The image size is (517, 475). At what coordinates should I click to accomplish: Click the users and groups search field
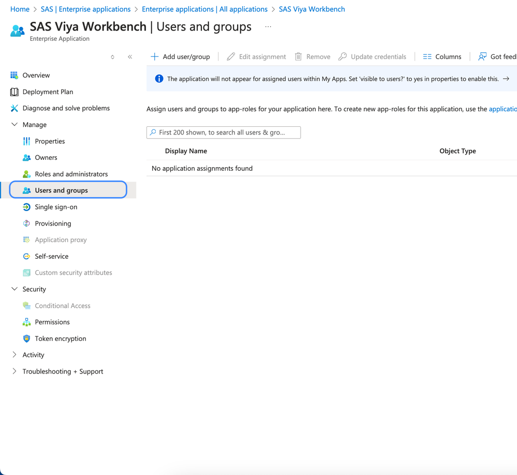(x=224, y=132)
